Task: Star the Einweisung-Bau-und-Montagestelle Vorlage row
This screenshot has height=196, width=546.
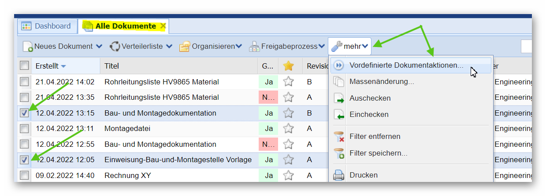Action: pos(289,159)
